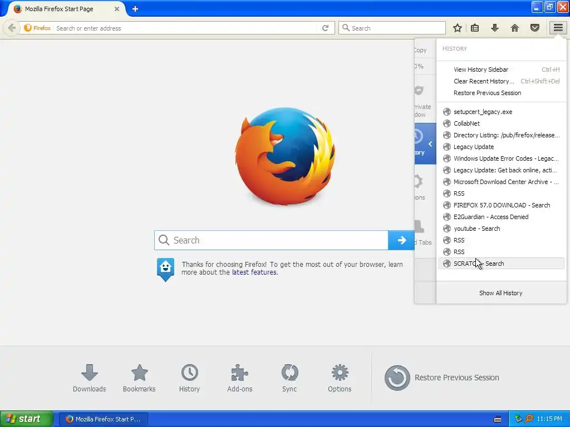This screenshot has width=570, height=427.
Task: Open Options gear at page bottom
Action: click(340, 378)
